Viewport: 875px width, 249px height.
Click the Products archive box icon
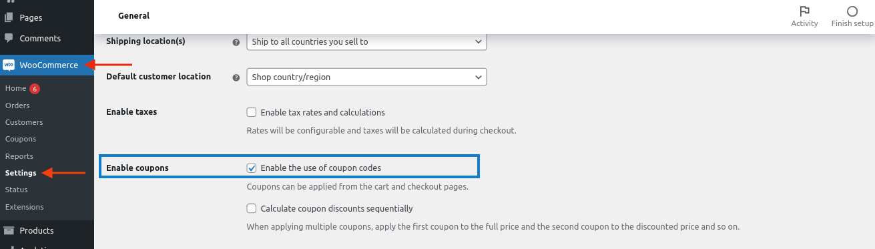[9, 231]
